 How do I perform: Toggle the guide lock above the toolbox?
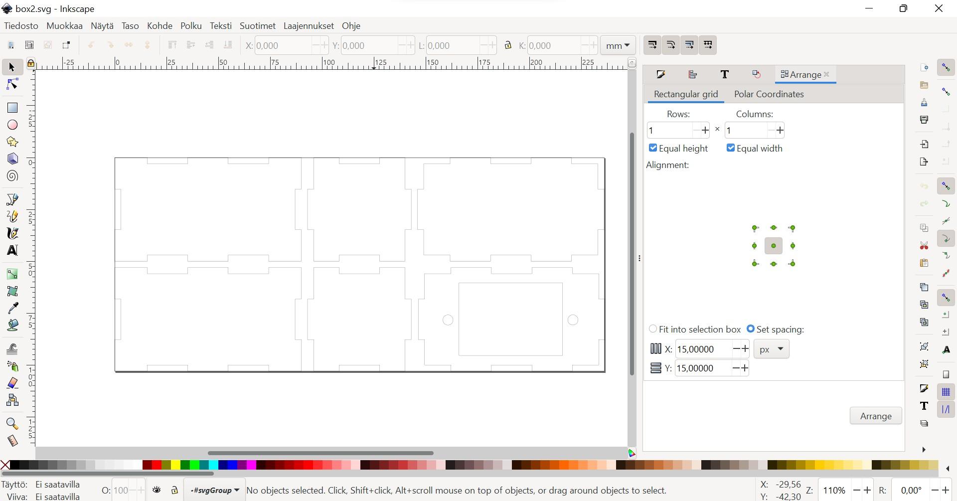(31, 63)
